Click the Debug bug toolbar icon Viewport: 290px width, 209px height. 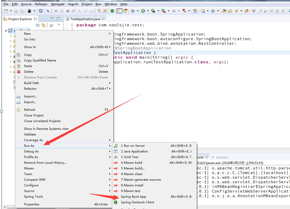133,11
